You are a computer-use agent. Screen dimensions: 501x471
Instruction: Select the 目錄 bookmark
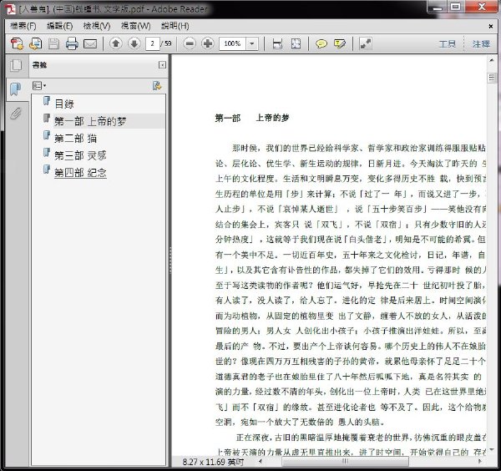(x=64, y=104)
